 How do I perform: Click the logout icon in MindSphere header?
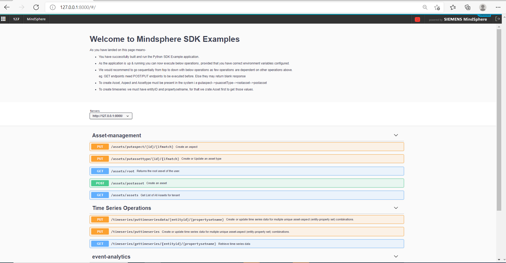click(x=498, y=19)
